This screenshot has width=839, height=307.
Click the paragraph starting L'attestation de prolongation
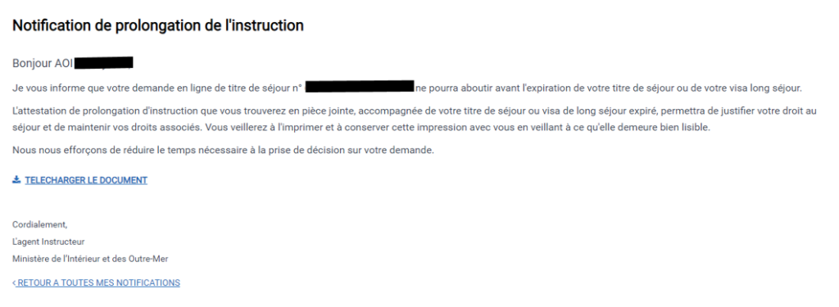(x=415, y=121)
